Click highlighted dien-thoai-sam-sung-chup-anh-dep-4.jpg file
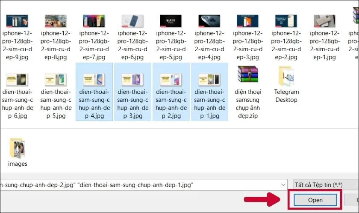Viewport: 359px width, 213px height. point(94,80)
